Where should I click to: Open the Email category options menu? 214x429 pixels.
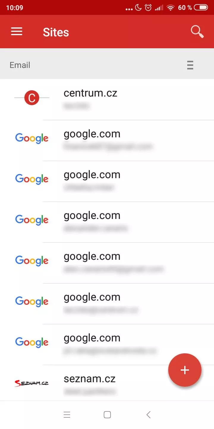[190, 65]
